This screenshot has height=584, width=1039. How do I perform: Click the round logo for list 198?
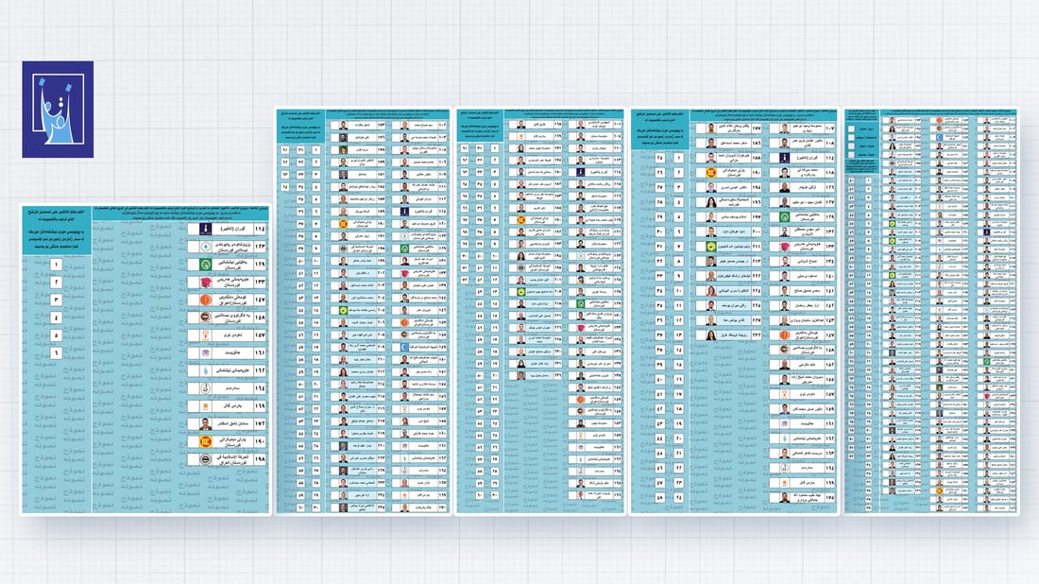click(203, 458)
